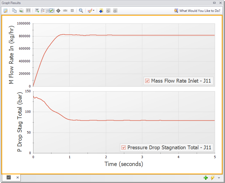
Task: Click the pan slider control icon
Action: click(65, 11)
